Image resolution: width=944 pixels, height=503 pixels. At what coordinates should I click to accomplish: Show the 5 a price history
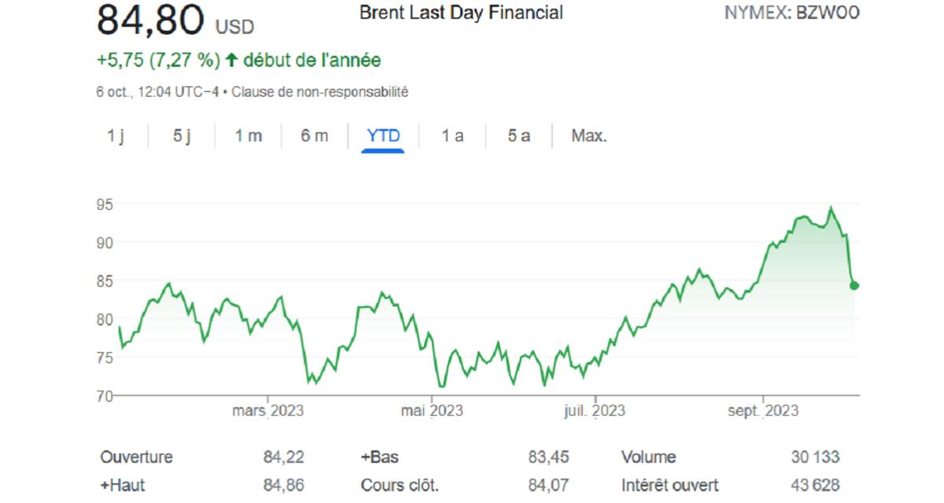point(518,136)
